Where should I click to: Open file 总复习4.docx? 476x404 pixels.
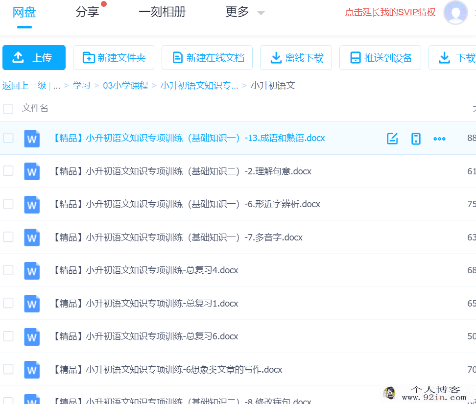click(146, 270)
